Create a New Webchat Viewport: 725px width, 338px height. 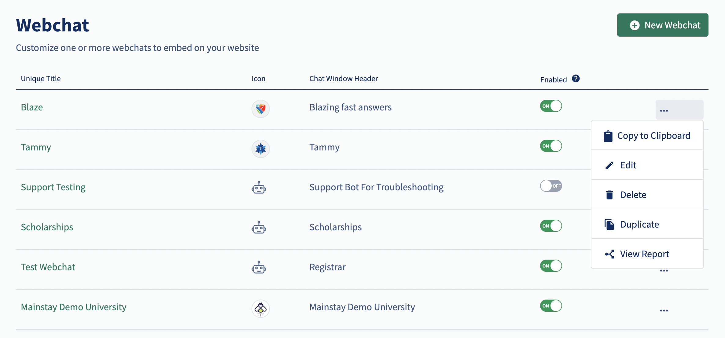[x=662, y=25]
